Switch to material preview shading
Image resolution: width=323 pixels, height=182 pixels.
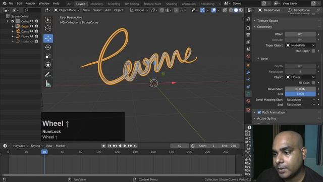click(x=241, y=10)
